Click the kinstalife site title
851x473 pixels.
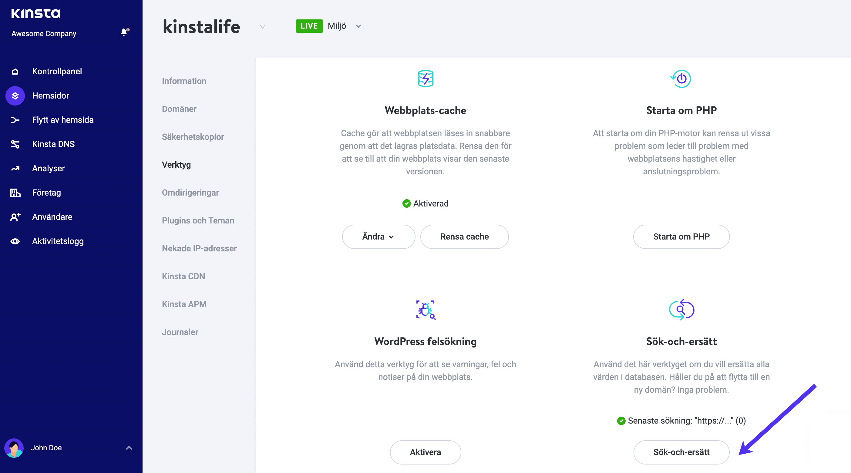click(201, 26)
